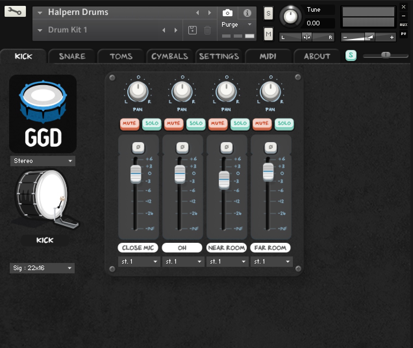
Task: Click the Close Mic pan knob
Action: click(x=138, y=91)
